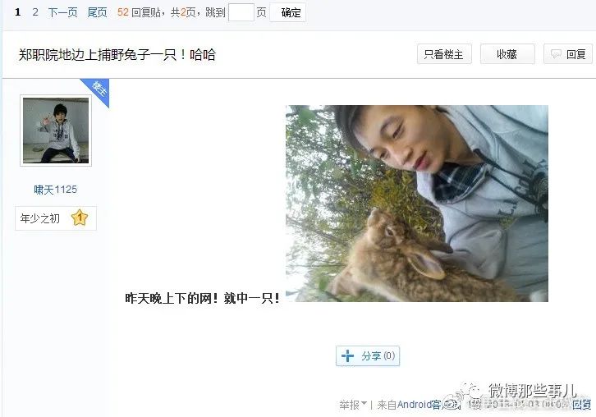Viewport: 596px width, 417px height.
Task: Open the 举报 dropdown arrow
Action: tap(364, 403)
